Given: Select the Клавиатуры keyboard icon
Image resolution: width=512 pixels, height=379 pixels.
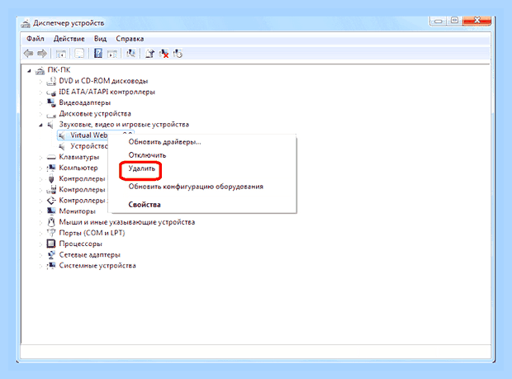Looking at the screenshot, I should [51, 157].
